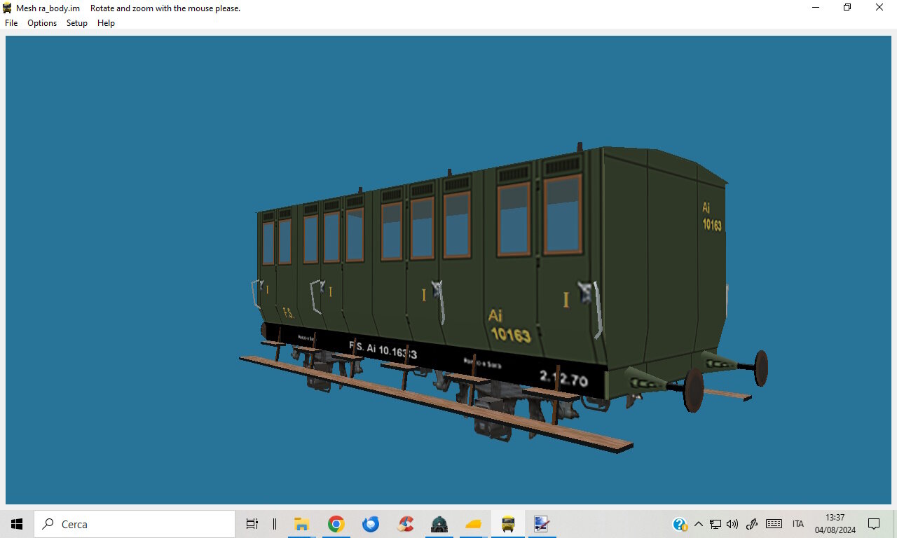This screenshot has height=538, width=897.
Task: Click the volume speaker tray icon
Action: pyautogui.click(x=733, y=524)
